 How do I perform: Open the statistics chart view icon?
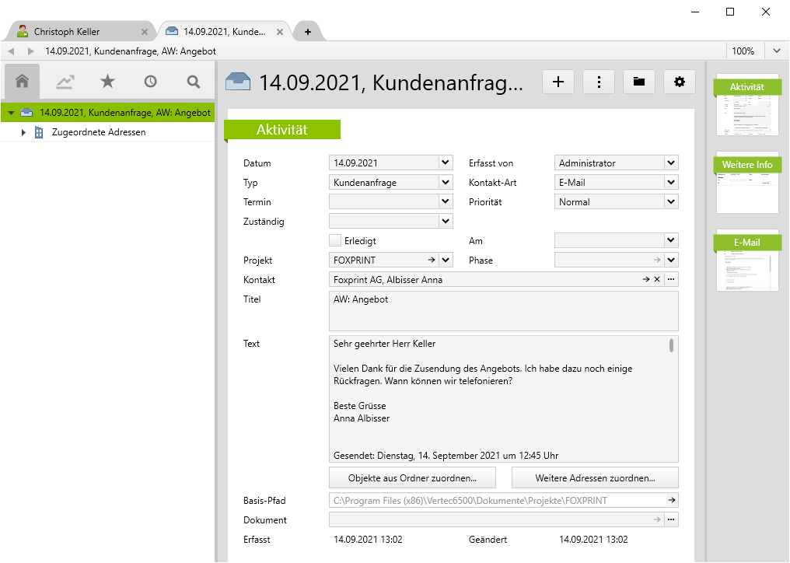(65, 81)
